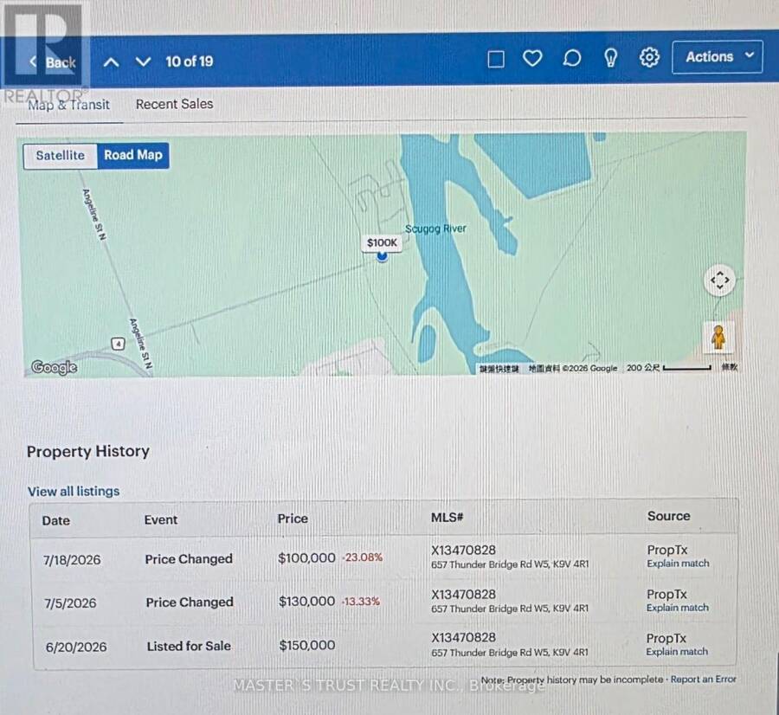Viewport: 779px width, 715px height.
Task: Open the View all listings link
Action: click(74, 492)
